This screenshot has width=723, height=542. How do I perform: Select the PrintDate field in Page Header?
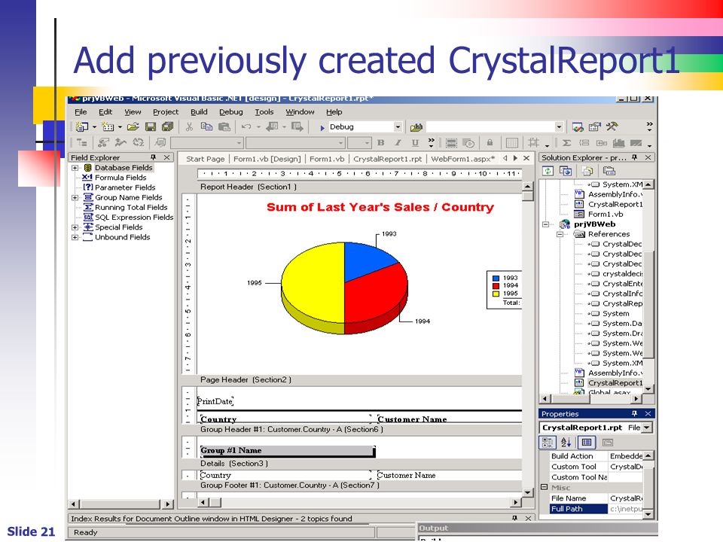click(215, 401)
